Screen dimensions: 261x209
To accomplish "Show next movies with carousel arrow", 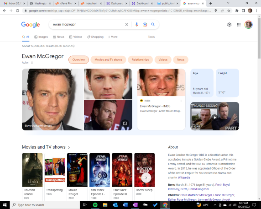I will pyautogui.click(x=146, y=178).
